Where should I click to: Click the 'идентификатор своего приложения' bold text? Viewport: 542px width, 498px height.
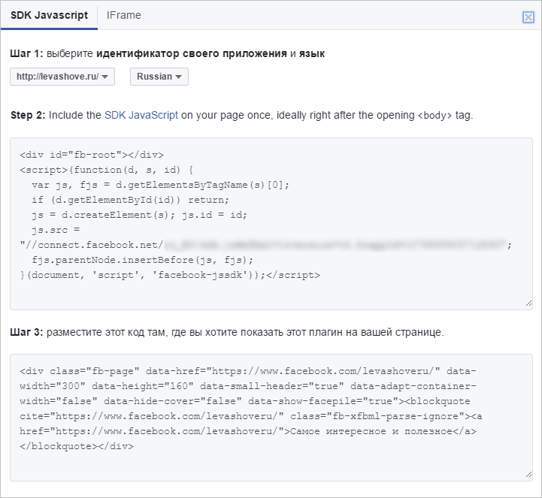(192, 53)
